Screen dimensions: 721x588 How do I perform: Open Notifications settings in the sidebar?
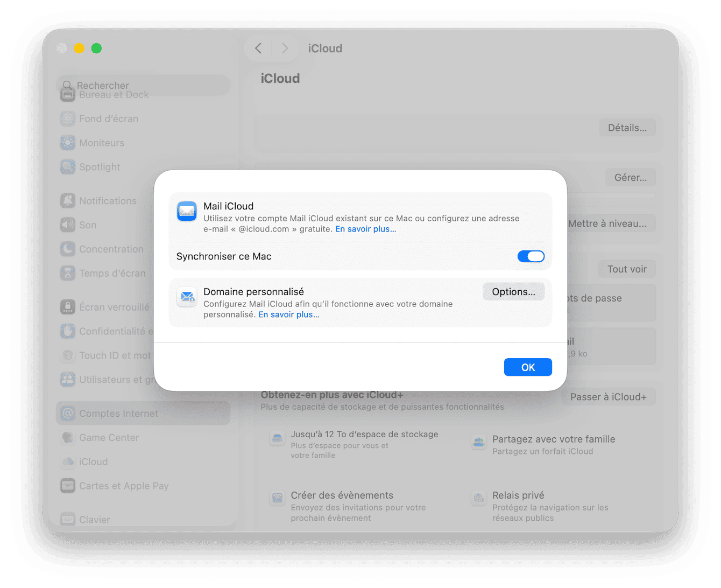(x=68, y=200)
